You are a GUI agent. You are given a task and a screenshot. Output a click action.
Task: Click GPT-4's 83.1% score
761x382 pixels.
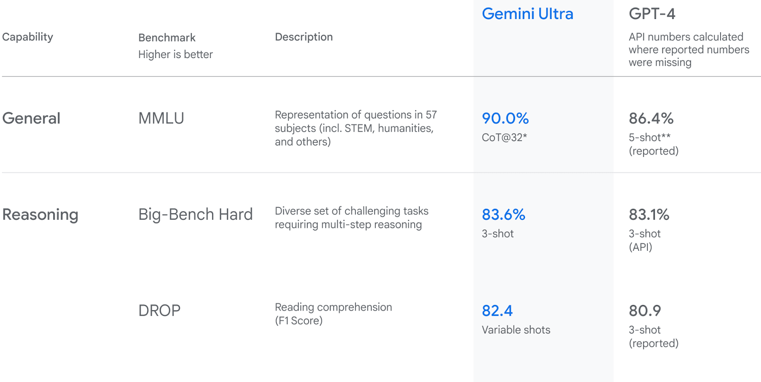[x=649, y=215]
